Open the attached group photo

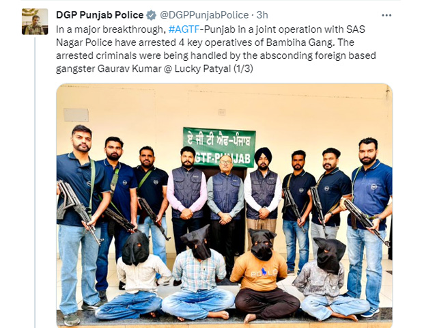click(225, 206)
